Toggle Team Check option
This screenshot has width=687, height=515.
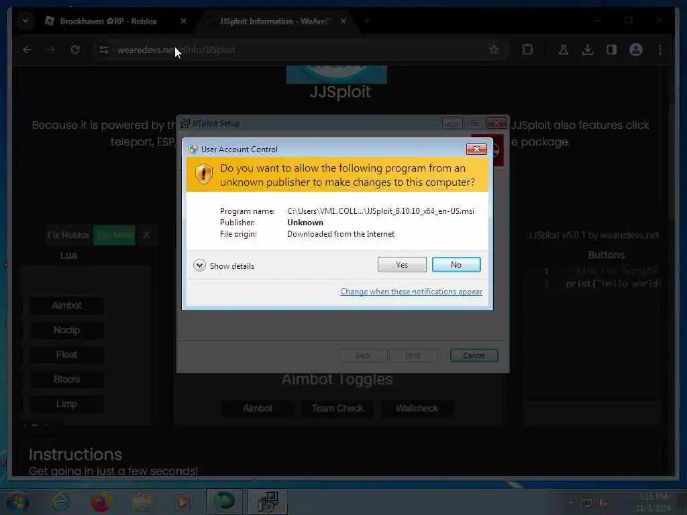coord(337,408)
